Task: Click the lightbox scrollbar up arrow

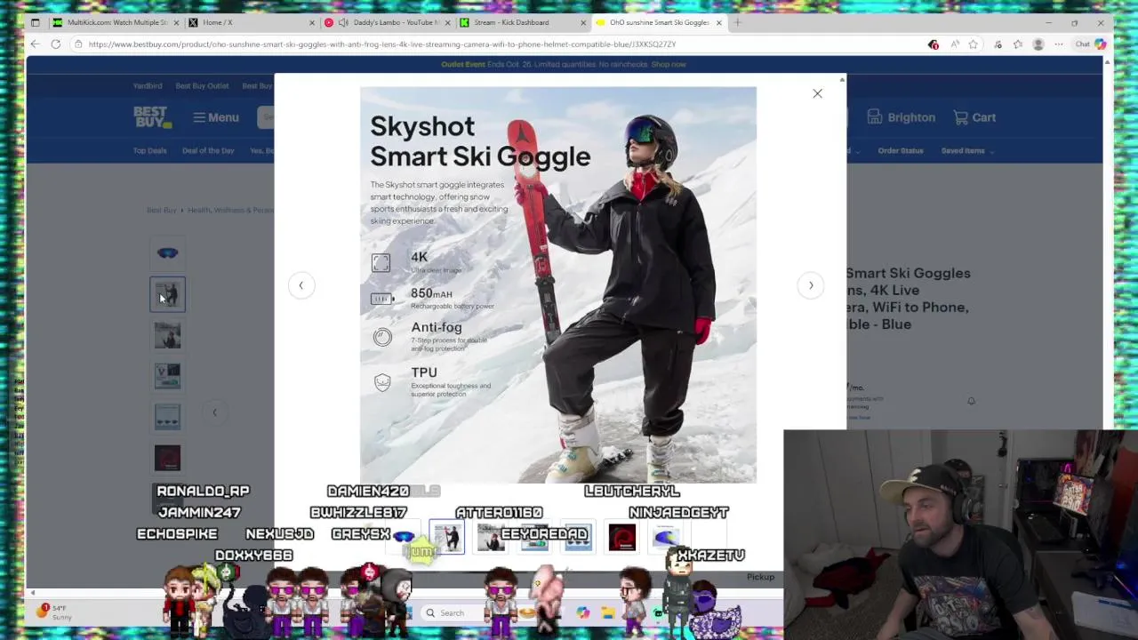Action: (842, 80)
